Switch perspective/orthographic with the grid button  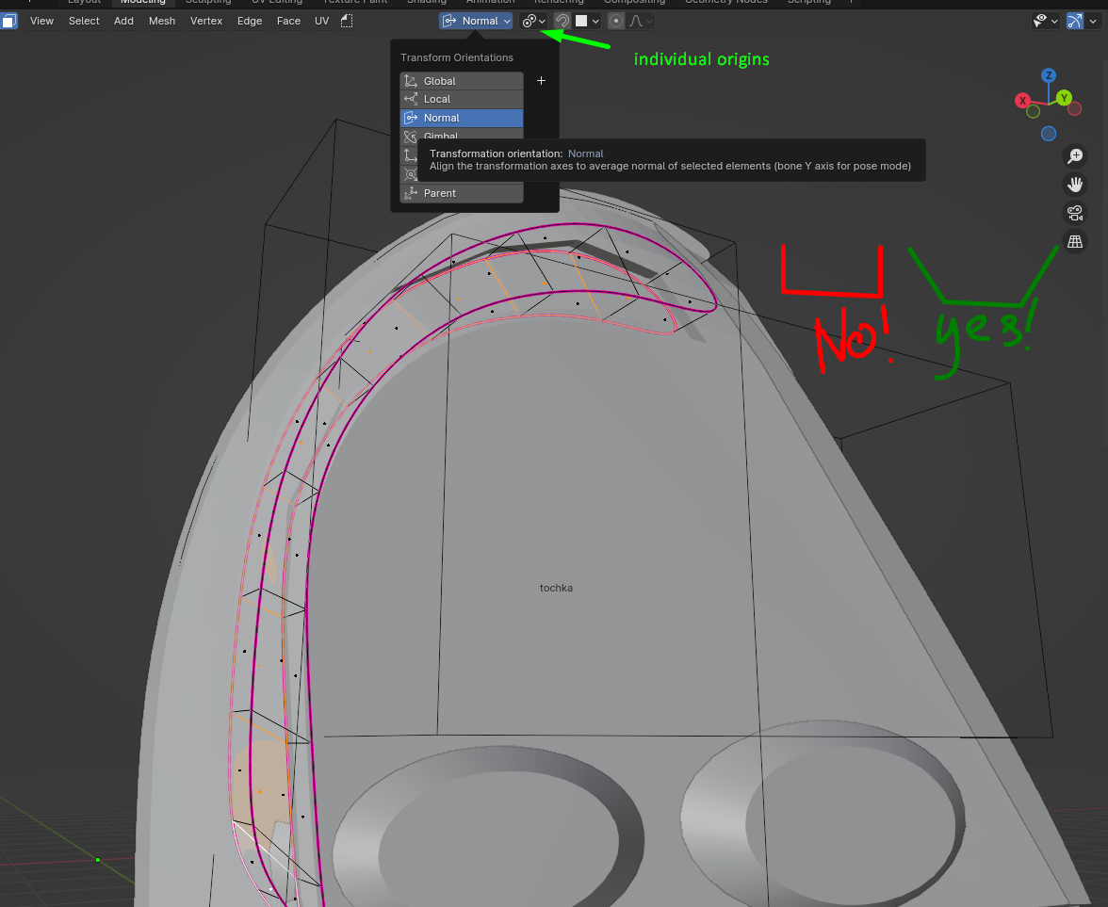pyautogui.click(x=1075, y=241)
